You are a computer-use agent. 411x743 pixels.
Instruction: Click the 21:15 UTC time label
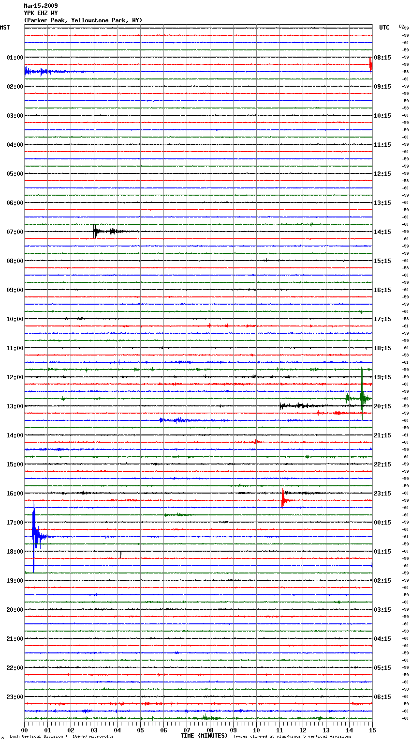tap(382, 435)
